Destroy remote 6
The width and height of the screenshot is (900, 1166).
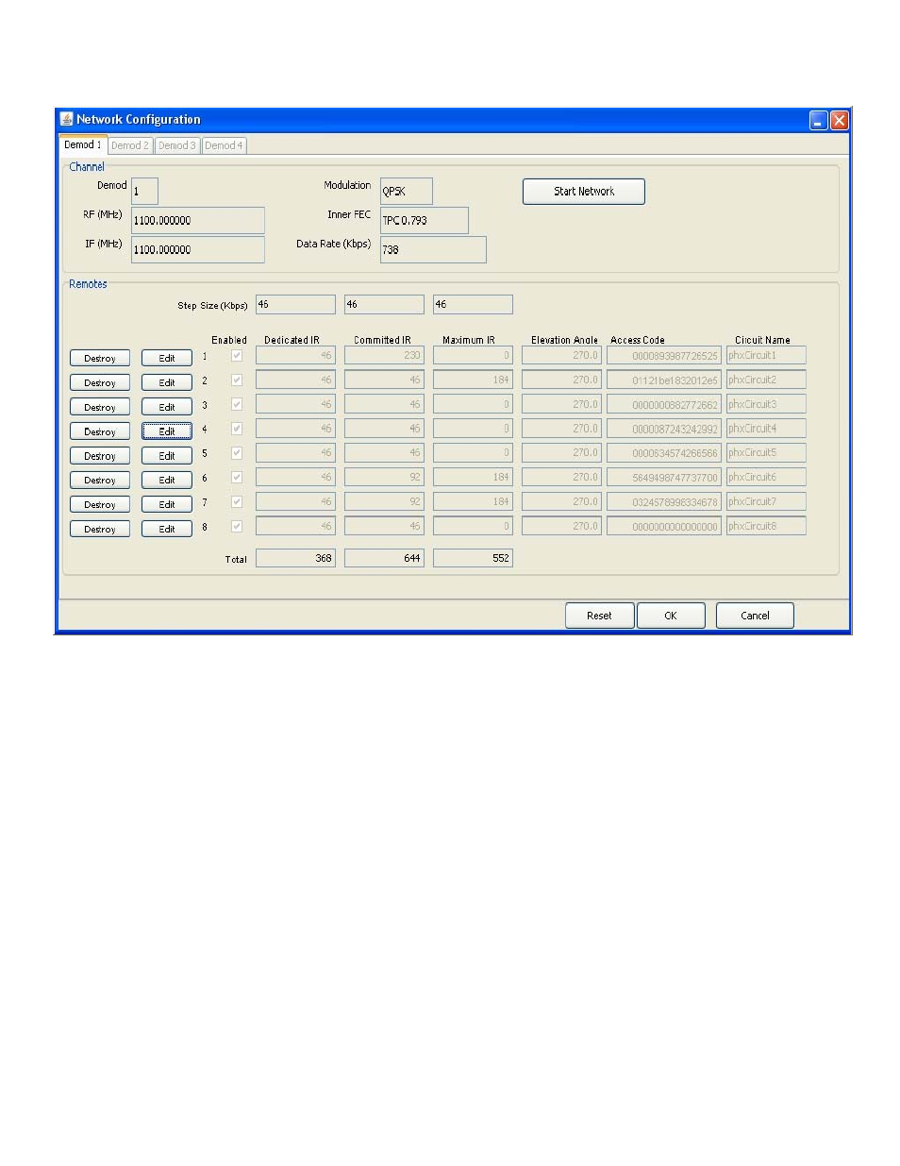coord(100,481)
